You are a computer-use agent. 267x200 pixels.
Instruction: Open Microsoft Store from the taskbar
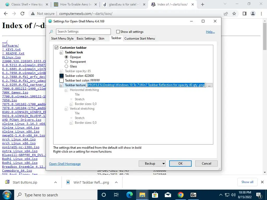tap(155, 195)
